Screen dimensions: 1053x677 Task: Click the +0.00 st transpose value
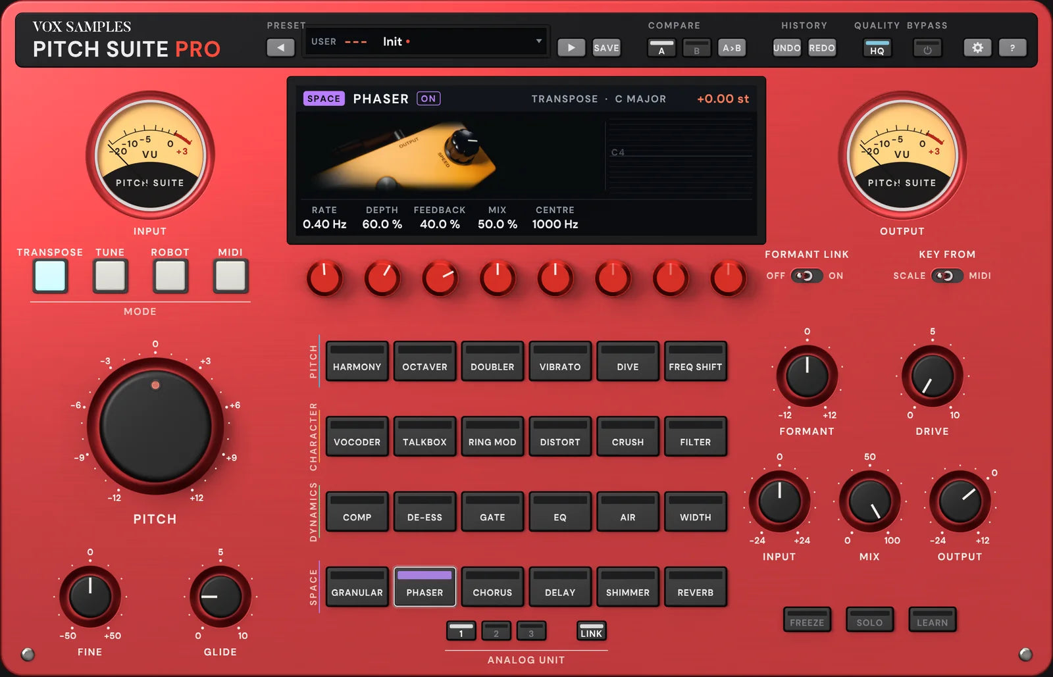723,99
